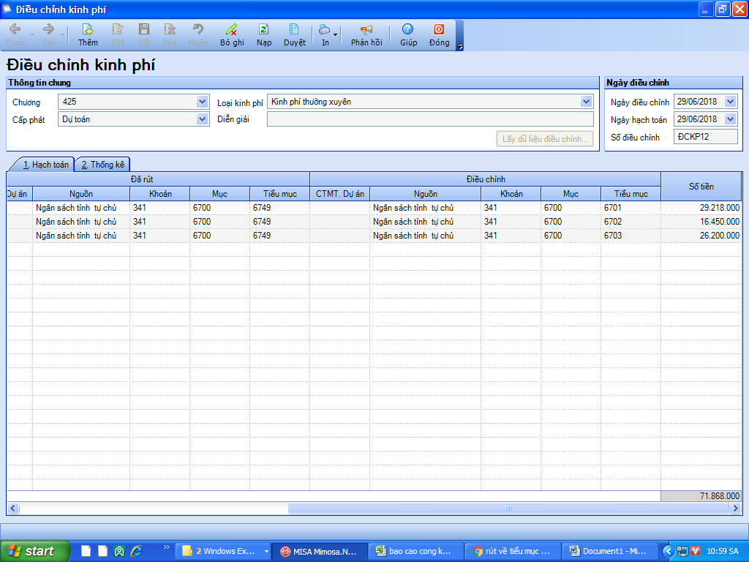Viewport: 749px width, 562px height.
Task: Click the Sửa (edit) toolbar icon
Action: 118,29
